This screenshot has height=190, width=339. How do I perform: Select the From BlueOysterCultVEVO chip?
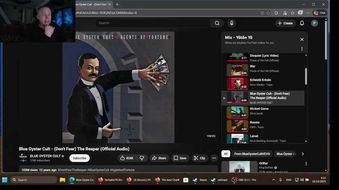tap(252, 154)
